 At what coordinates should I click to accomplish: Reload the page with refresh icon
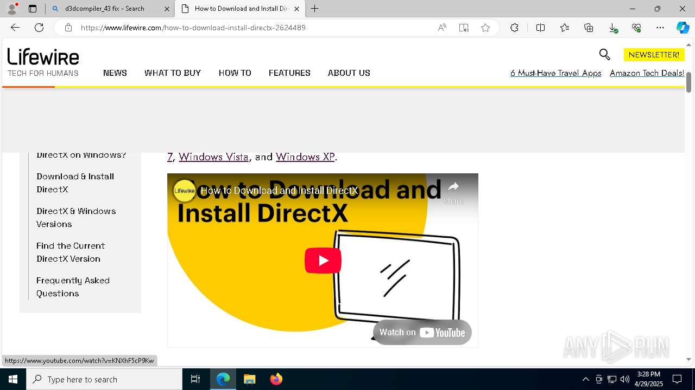point(39,28)
